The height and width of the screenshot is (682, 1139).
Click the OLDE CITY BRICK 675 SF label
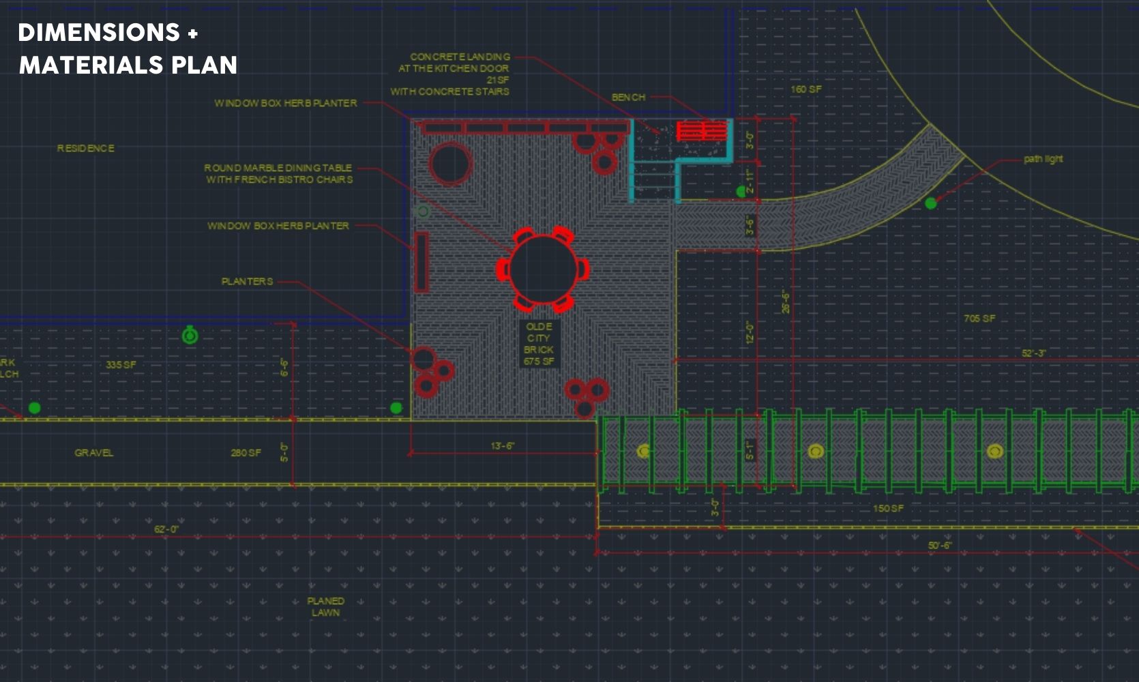539,344
